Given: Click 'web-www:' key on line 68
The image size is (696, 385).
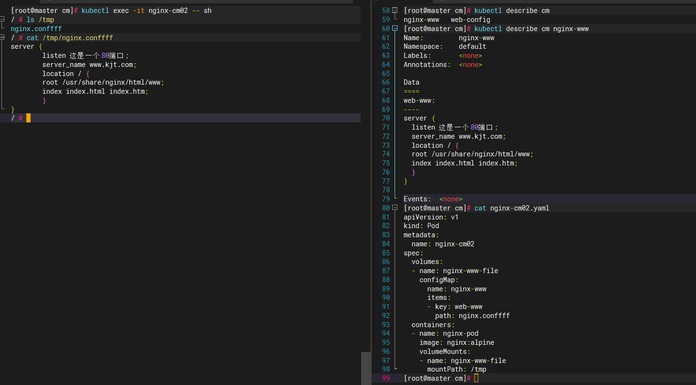Looking at the screenshot, I should point(419,100).
